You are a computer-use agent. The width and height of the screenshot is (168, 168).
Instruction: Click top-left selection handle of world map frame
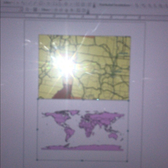click(38, 99)
